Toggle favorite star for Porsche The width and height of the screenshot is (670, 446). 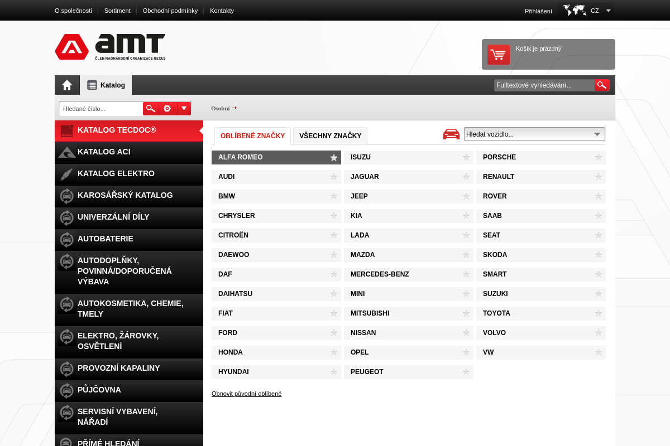click(x=599, y=157)
